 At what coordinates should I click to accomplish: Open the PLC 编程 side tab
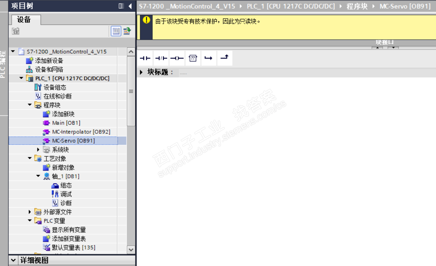[x=3, y=64]
